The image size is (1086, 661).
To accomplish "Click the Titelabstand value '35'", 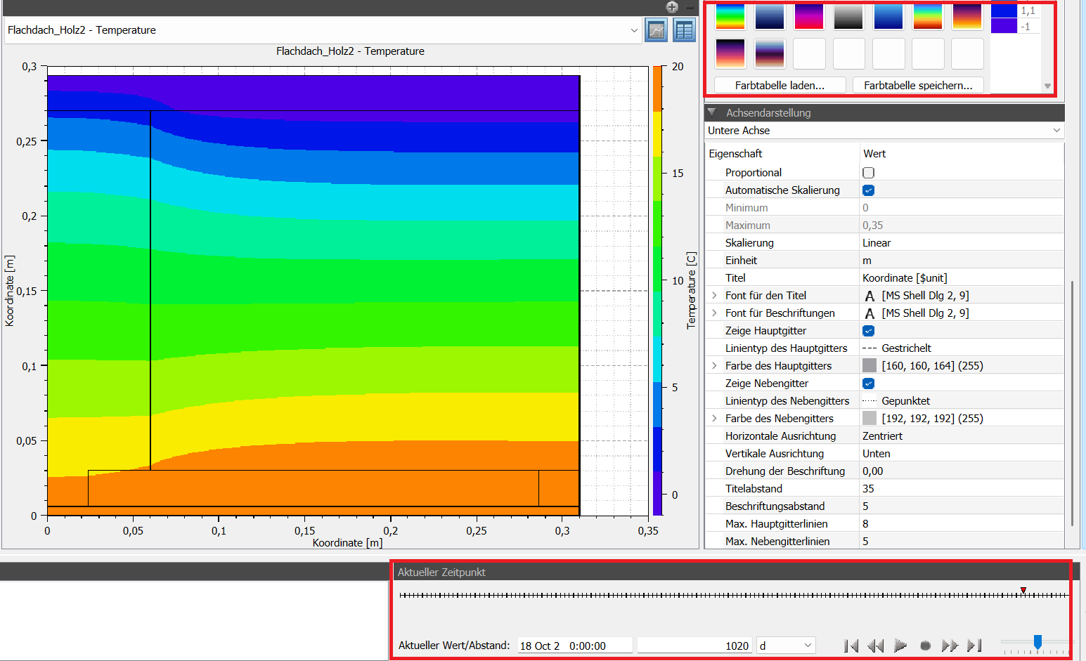I will click(x=869, y=489).
